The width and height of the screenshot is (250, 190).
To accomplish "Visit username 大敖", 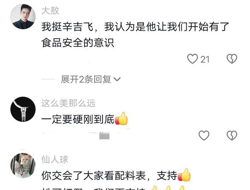I will pyautogui.click(x=50, y=11).
